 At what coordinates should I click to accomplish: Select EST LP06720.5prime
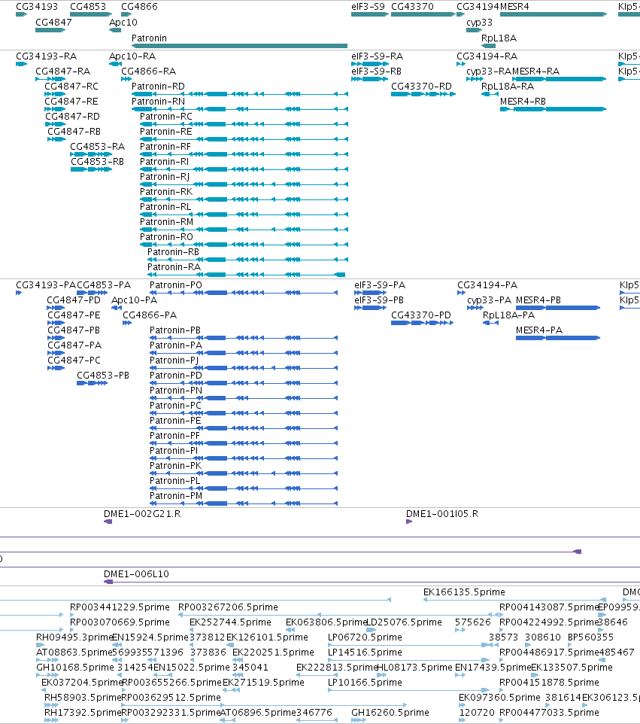[408, 645]
